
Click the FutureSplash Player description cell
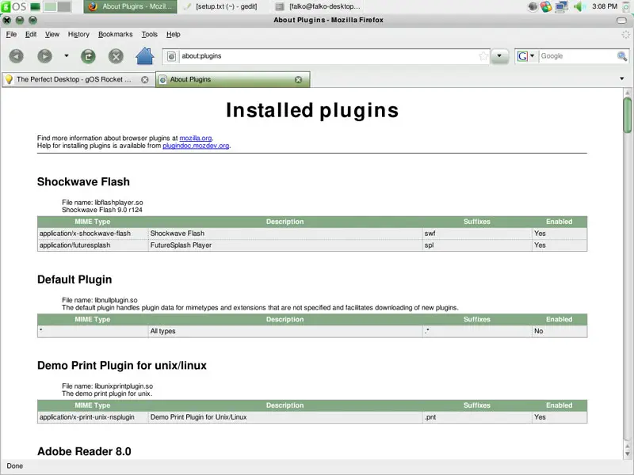[x=285, y=245]
